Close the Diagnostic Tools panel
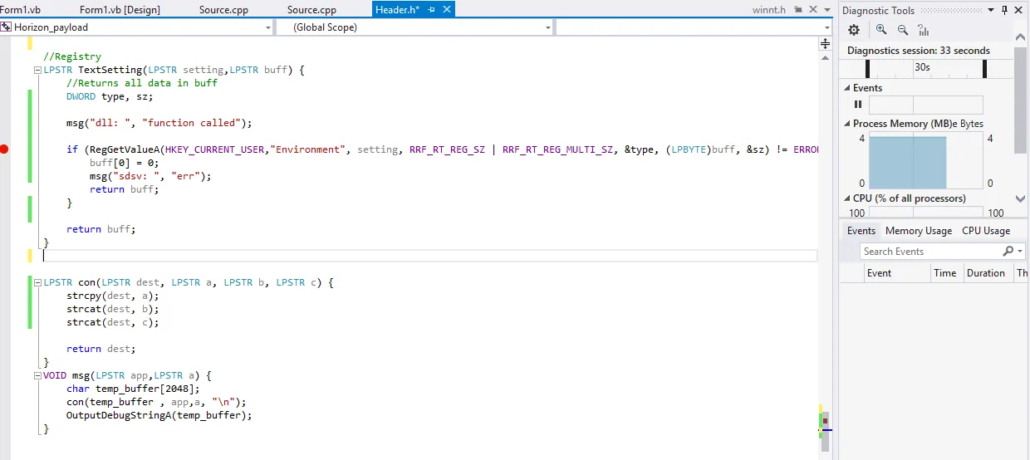The image size is (1030, 460). [1020, 10]
